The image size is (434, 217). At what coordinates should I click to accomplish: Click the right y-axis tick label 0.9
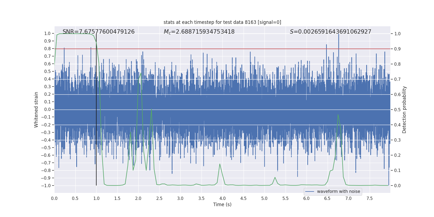(397, 49)
